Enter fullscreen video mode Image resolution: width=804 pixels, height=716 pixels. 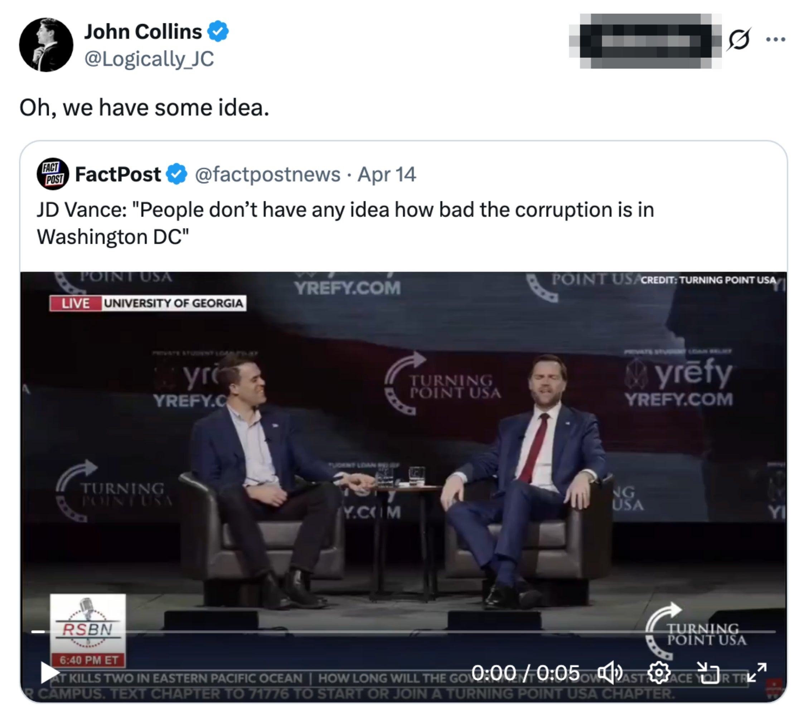(757, 673)
